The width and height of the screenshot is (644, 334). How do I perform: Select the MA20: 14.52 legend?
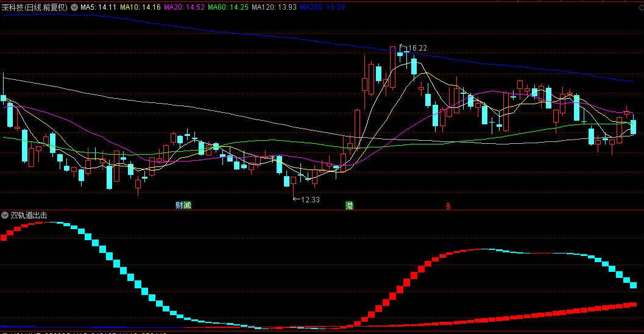click(185, 7)
